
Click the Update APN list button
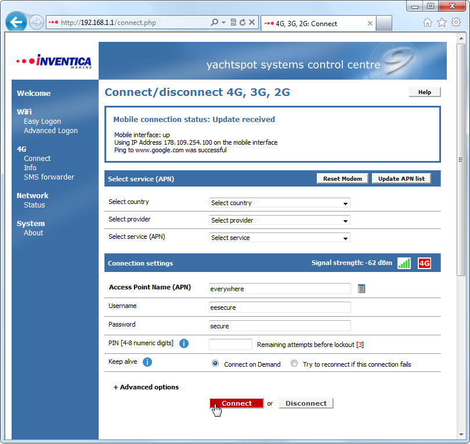point(401,178)
